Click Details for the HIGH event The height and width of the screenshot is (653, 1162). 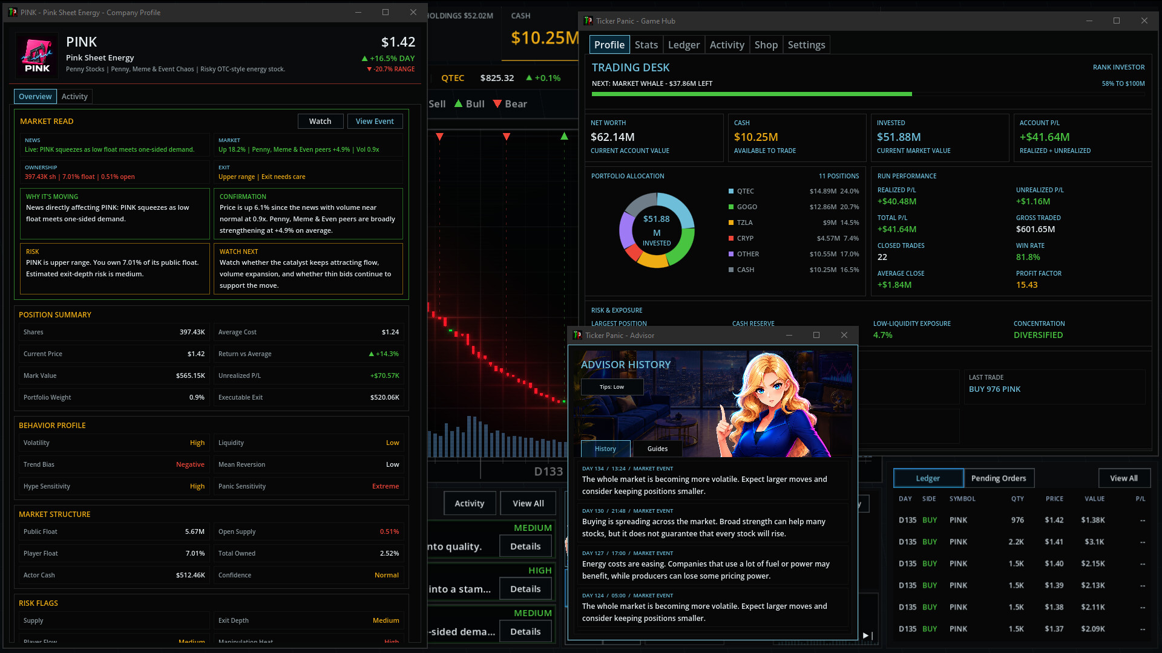click(x=525, y=589)
